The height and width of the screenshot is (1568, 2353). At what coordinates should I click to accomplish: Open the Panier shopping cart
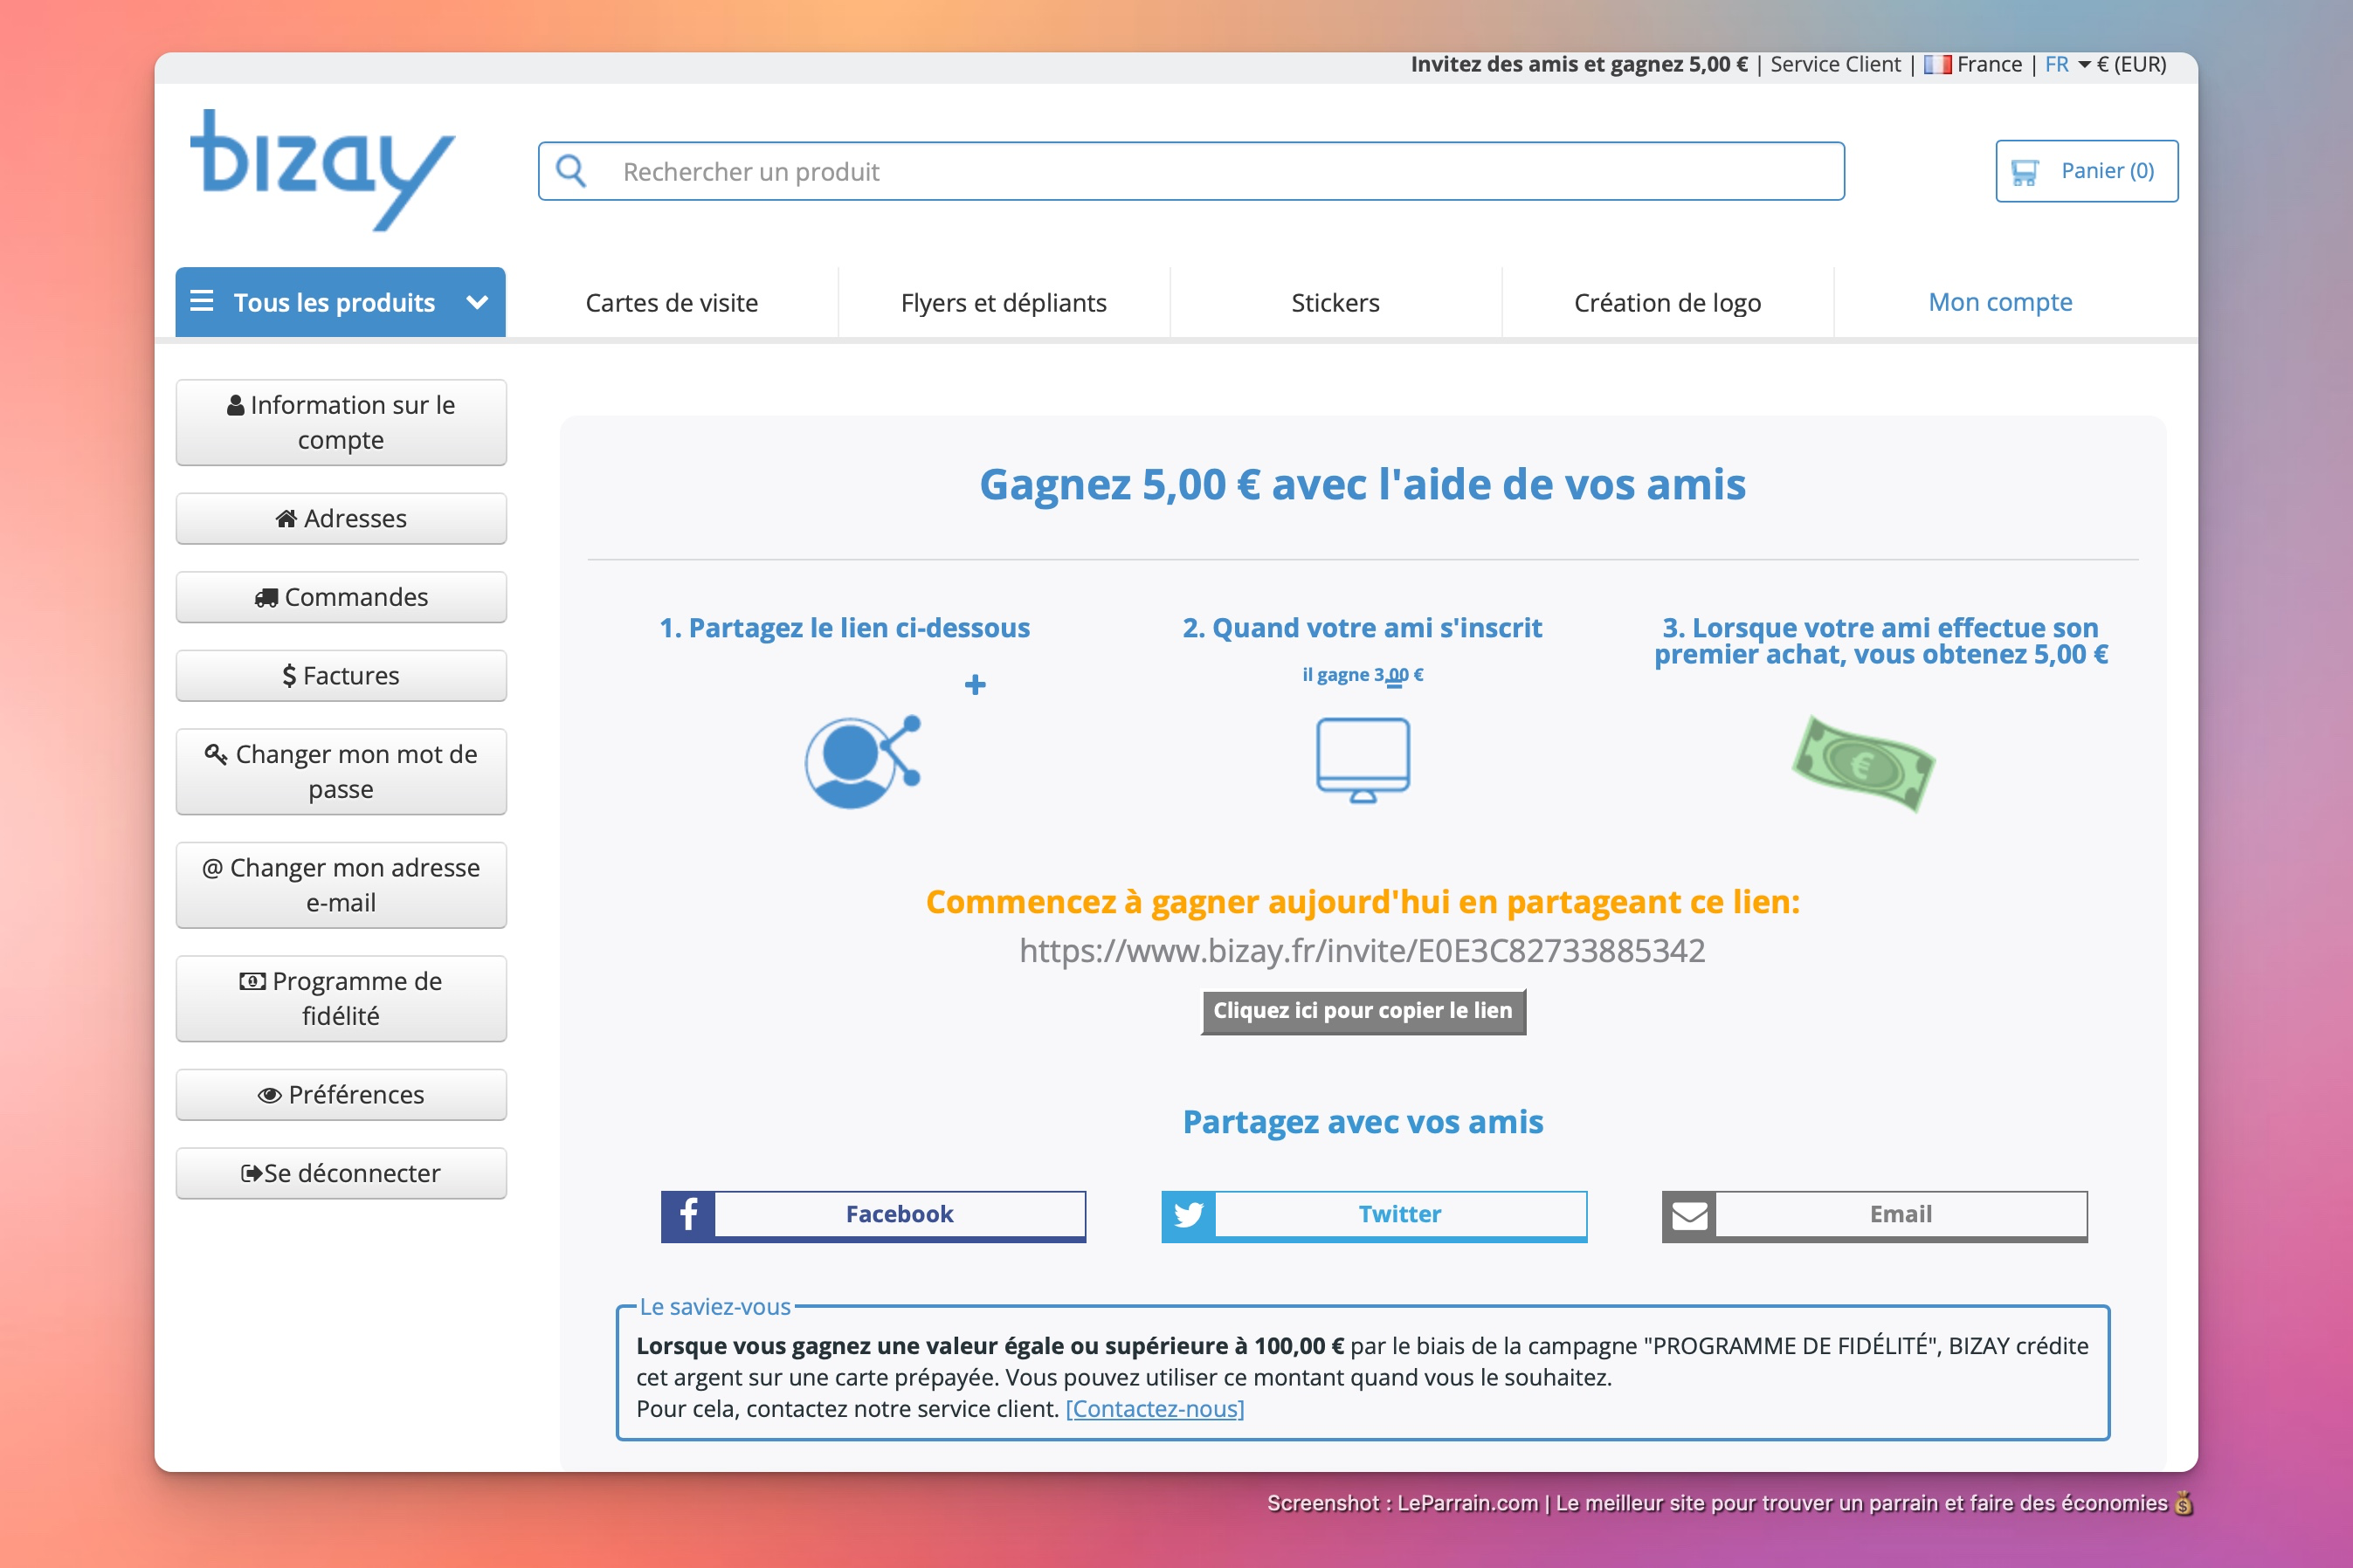2087,170
